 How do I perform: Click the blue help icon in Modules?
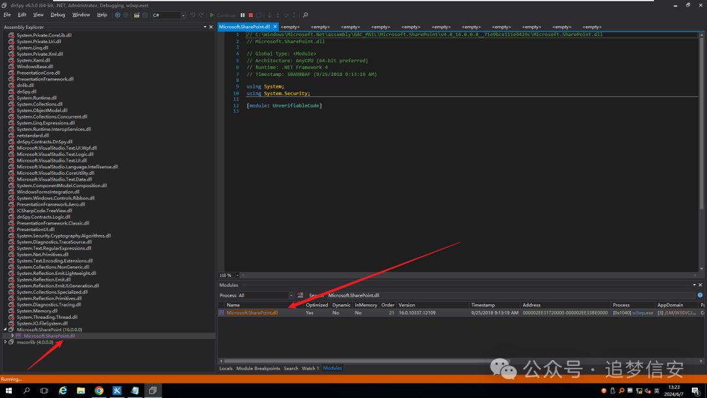click(x=700, y=295)
